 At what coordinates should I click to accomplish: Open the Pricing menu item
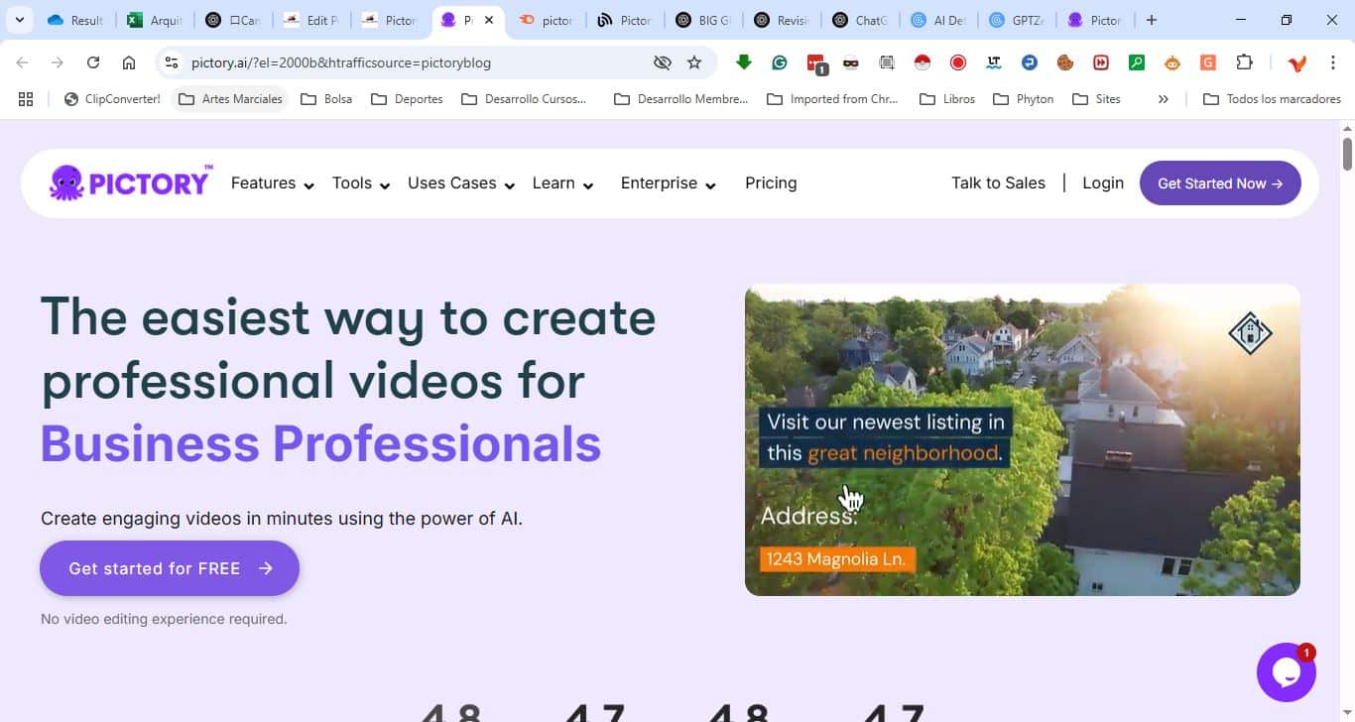click(x=771, y=183)
